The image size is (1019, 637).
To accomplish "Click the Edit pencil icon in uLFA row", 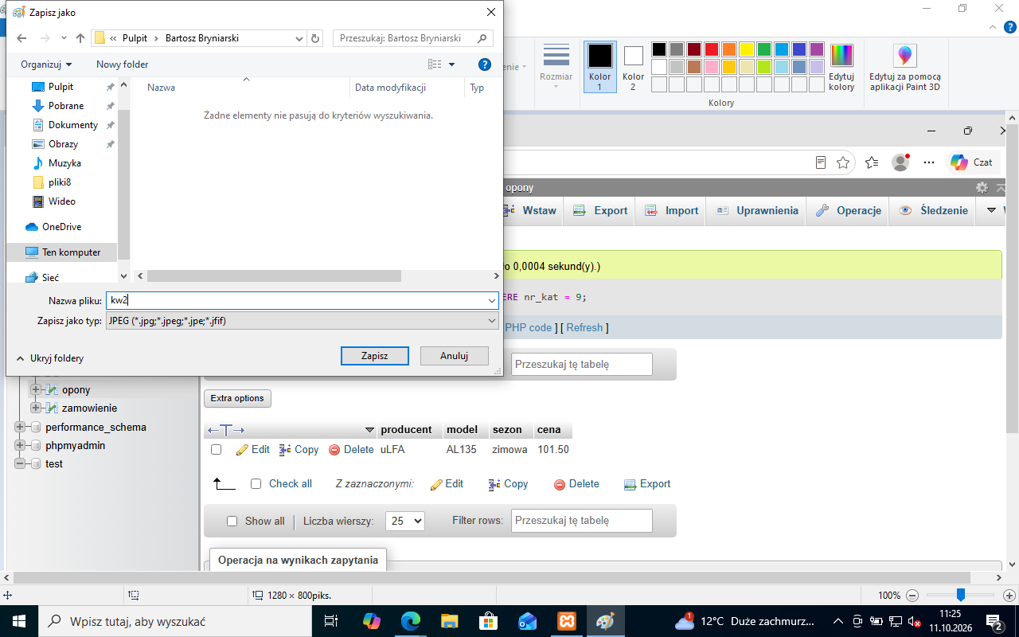I will point(243,450).
